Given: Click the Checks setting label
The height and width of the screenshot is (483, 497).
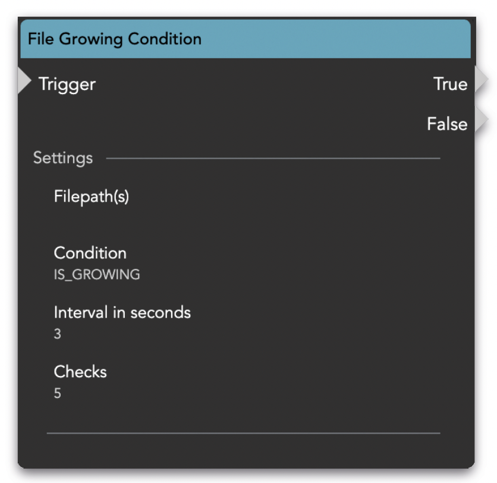Looking at the screenshot, I should (x=80, y=372).
